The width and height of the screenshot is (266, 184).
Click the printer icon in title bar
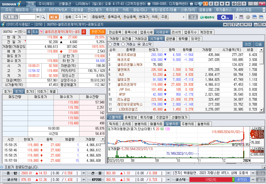239,4
